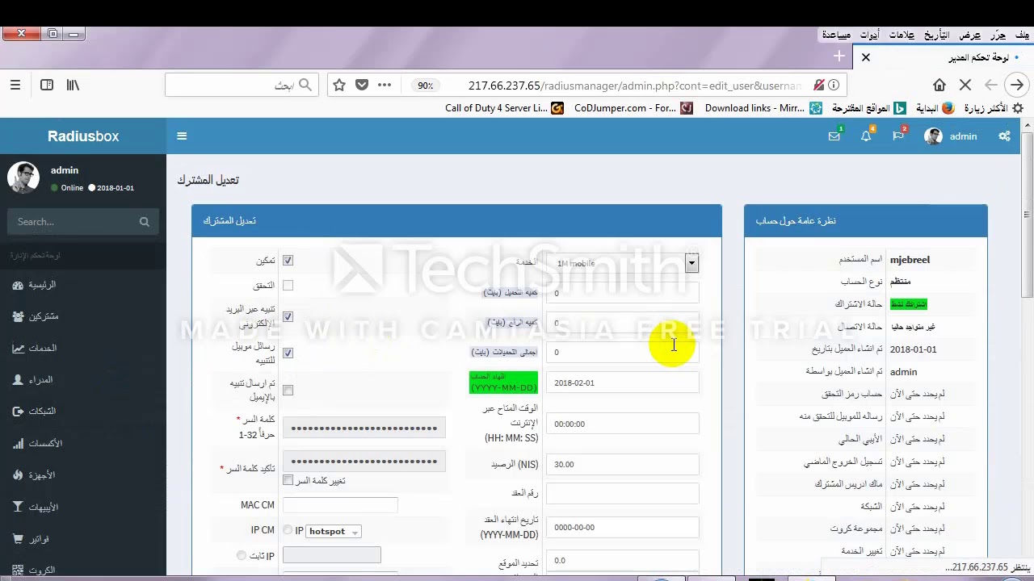Toggle the sidebar hamburger menu in Radiusbox header
The image size is (1034, 581).
tap(182, 136)
